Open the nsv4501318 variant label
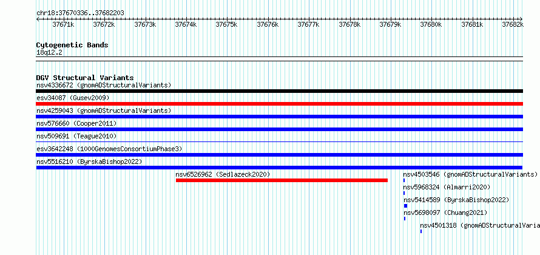The height and width of the screenshot is (255, 540). (x=480, y=225)
